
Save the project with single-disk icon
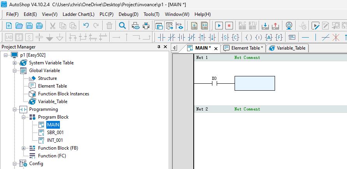[x=30, y=26]
